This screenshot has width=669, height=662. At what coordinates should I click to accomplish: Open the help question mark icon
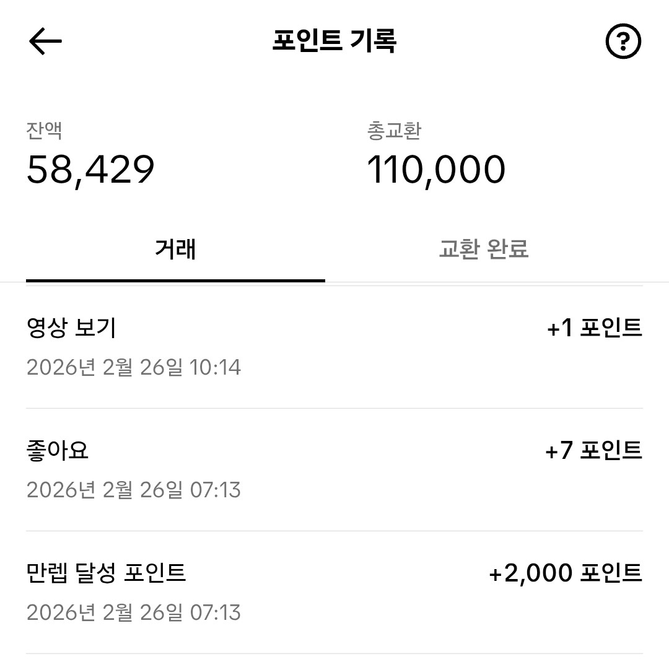(623, 42)
